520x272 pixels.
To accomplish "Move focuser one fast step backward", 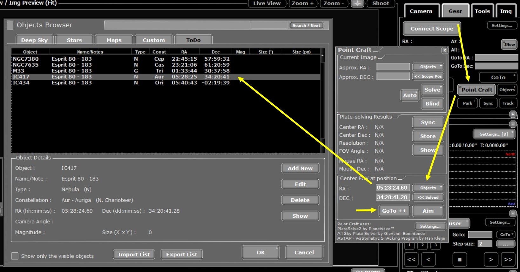I will [x=411, y=260].
